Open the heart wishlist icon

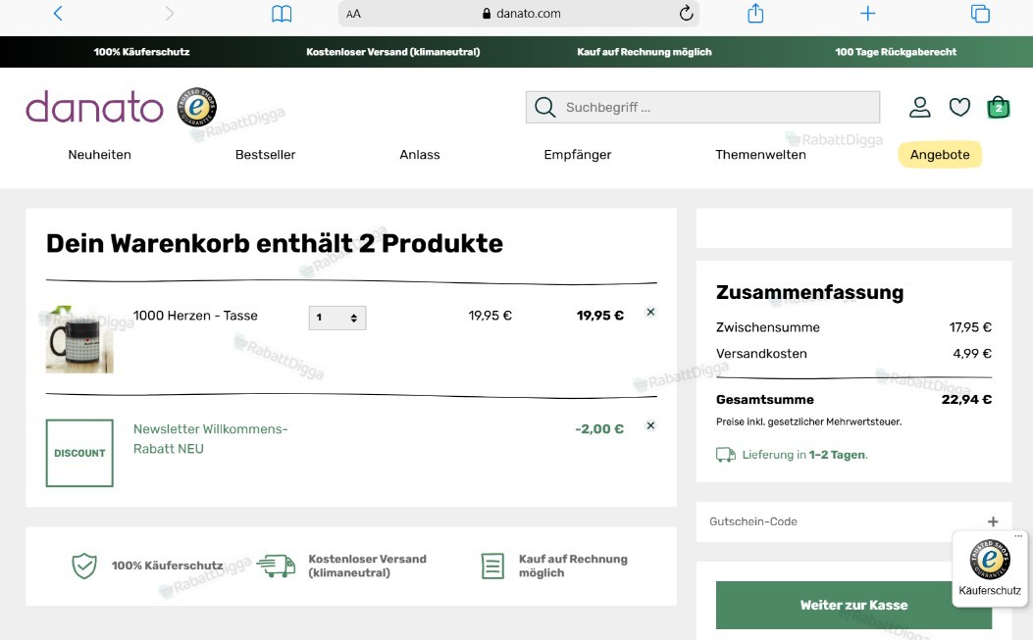[959, 108]
